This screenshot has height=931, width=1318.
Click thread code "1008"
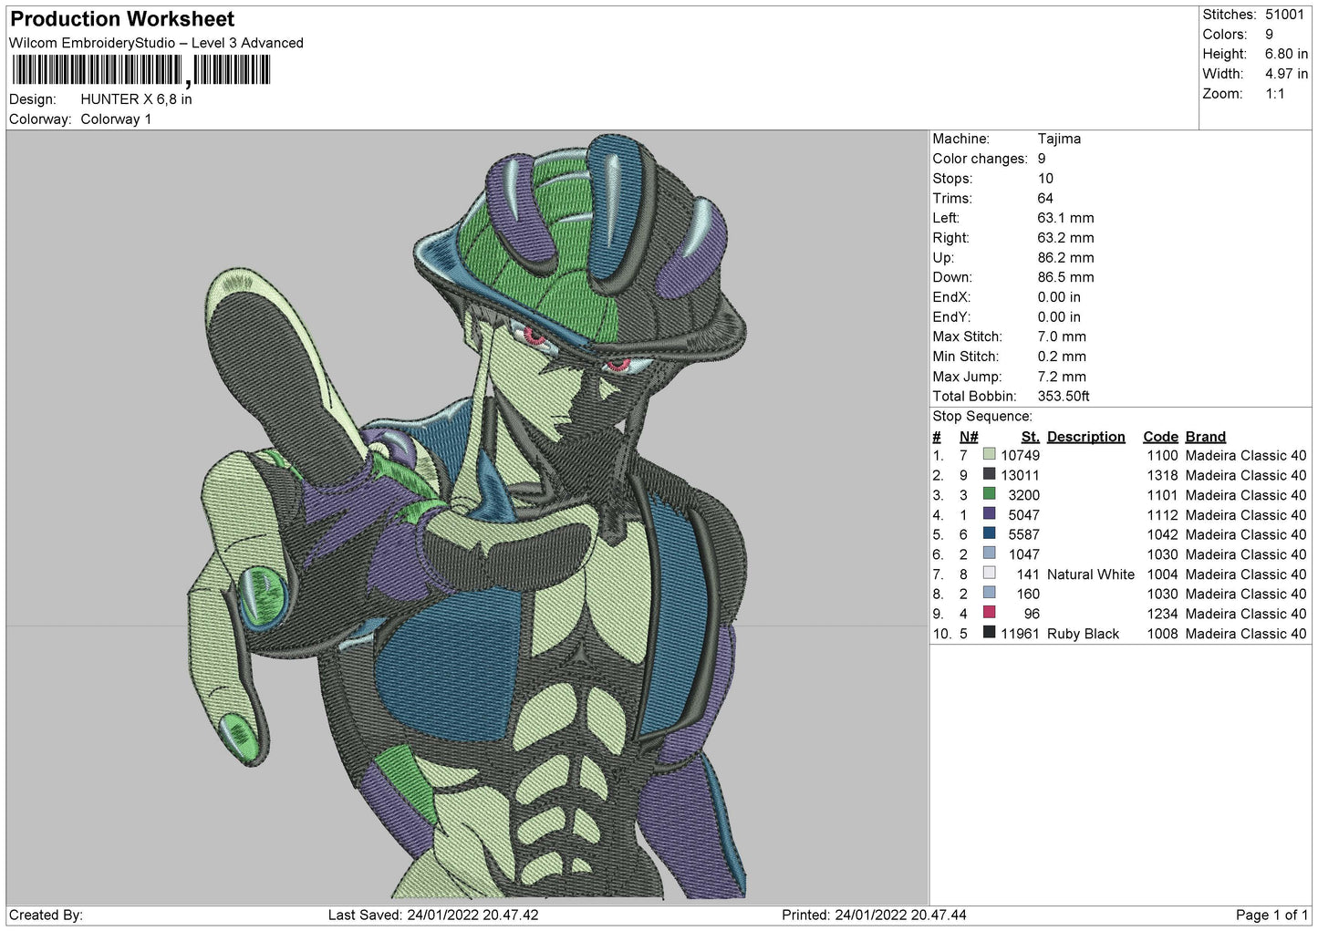pos(1163,634)
